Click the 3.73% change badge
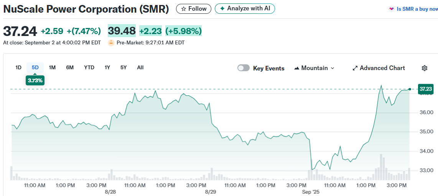Viewport: 438px width, 196px height. (35, 81)
